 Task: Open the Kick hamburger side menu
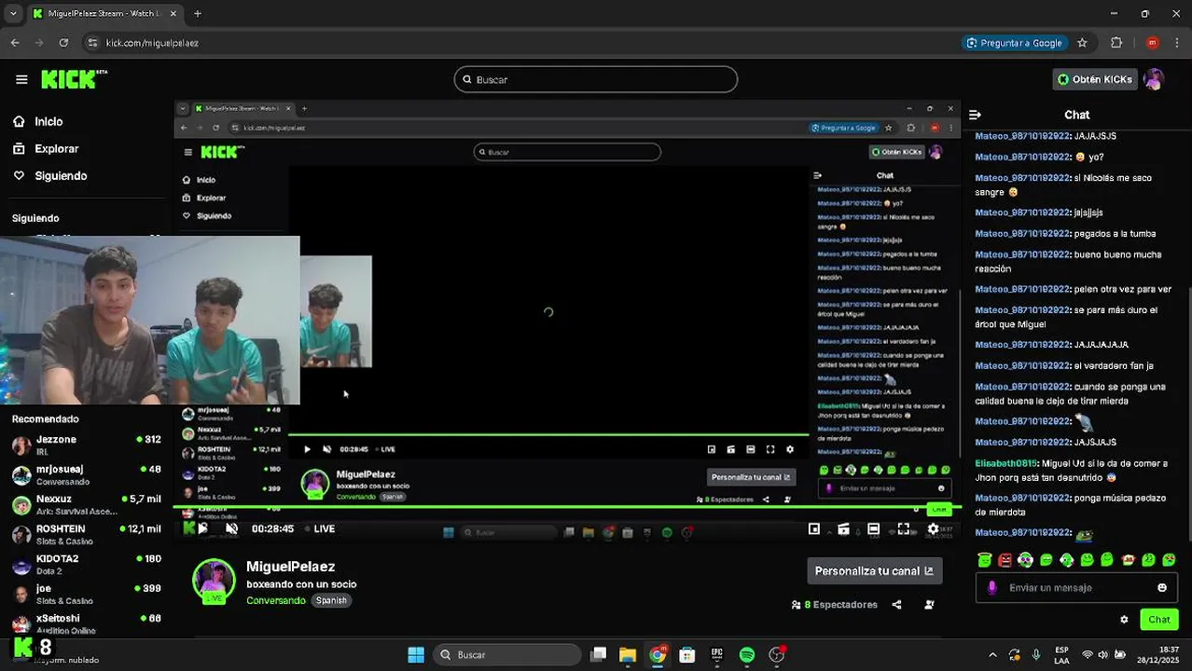coord(21,79)
